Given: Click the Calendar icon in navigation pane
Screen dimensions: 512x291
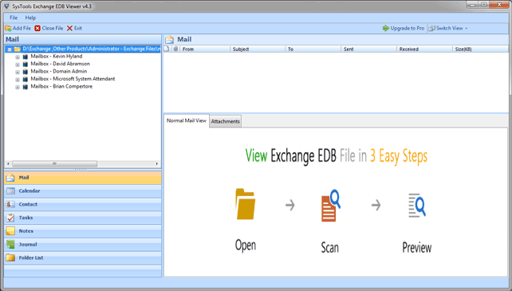Looking at the screenshot, I should (x=10, y=191).
